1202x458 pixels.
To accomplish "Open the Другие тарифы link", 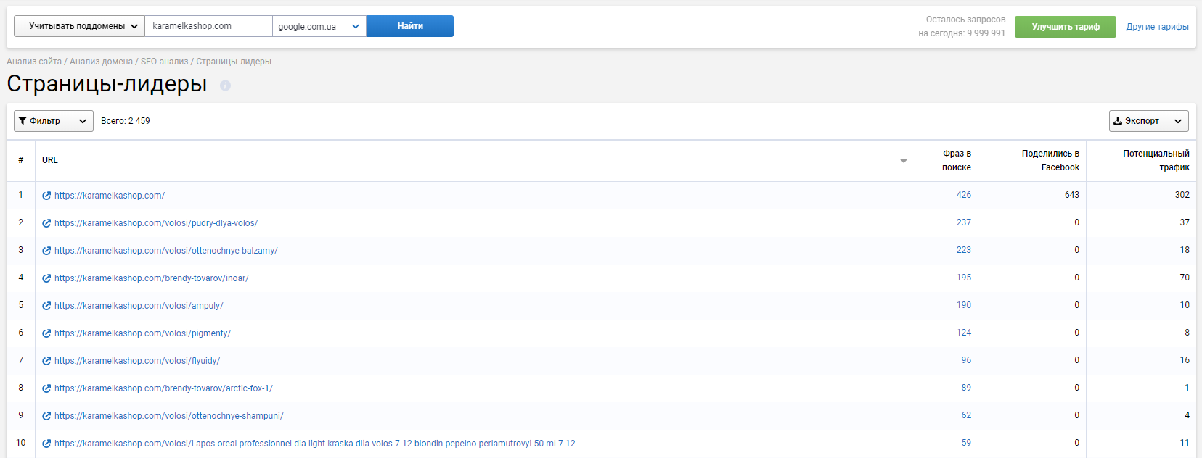I will pos(1157,27).
